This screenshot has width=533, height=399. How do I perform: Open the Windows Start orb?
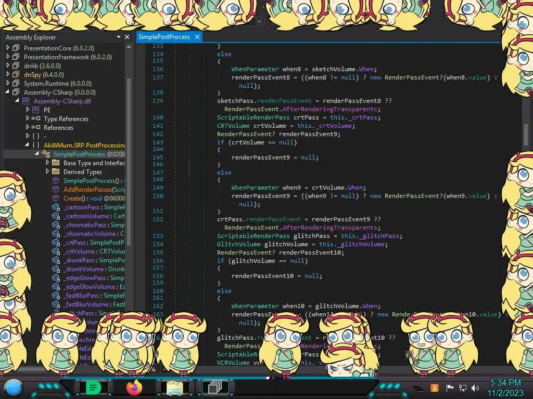point(14,388)
